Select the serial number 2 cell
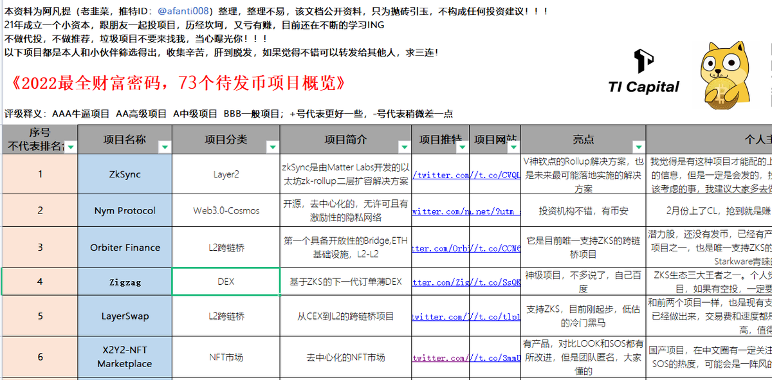The height and width of the screenshot is (380, 772). tap(40, 210)
